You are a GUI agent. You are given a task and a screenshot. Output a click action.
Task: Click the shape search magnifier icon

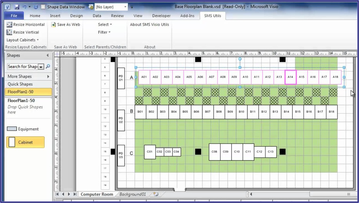coord(48,67)
